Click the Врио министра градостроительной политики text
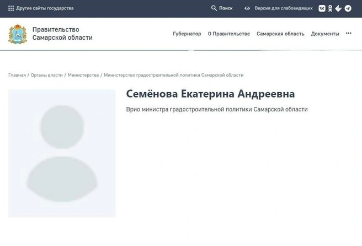The height and width of the screenshot is (246, 362). point(217,109)
